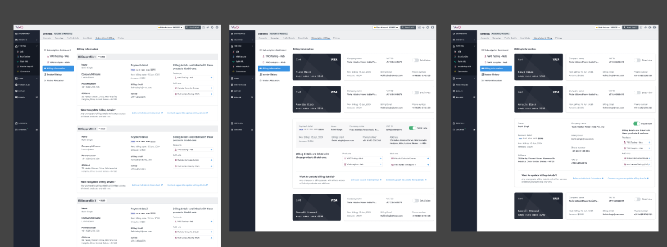Screen dimensions: 667x247
Task: Click the Floyd Miles Visa card in the middle mockup
Action: point(317,67)
